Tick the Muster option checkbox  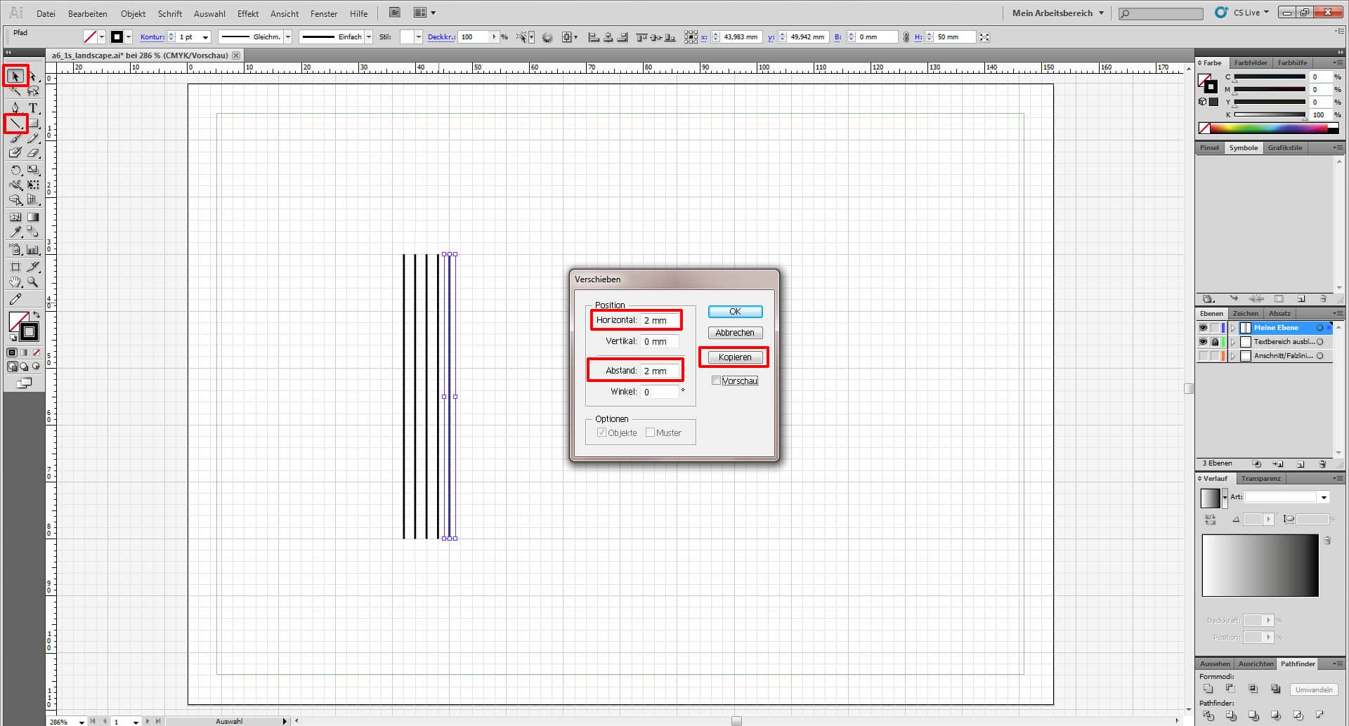coord(650,433)
